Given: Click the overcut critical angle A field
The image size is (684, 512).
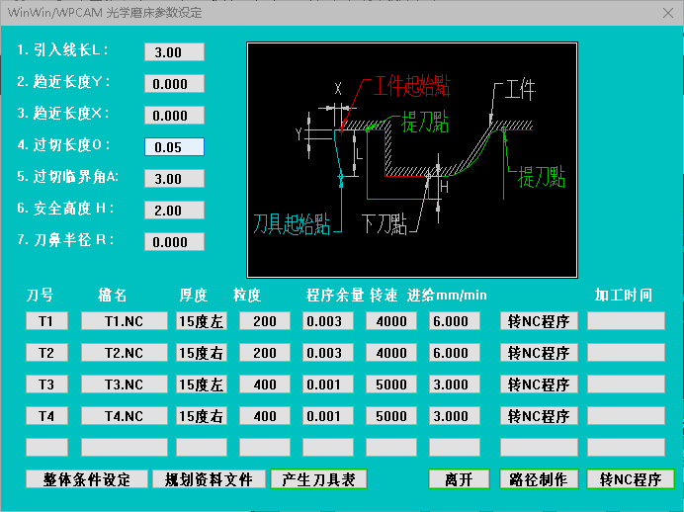Looking at the screenshot, I should [x=175, y=179].
